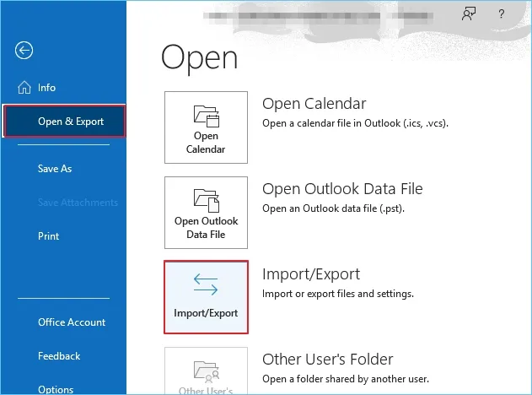Click the Open Calendar tile button
This screenshot has height=395, width=532.
coord(206,127)
